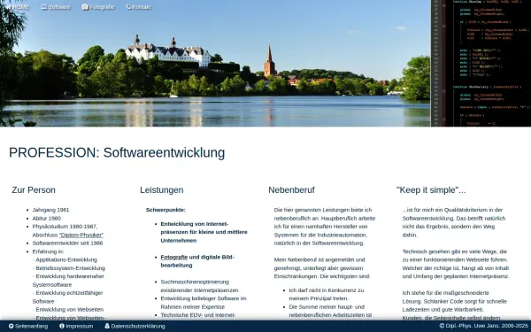Screen dimensions: 531x332
Task: Click the line - Applikations-Entwicklung
Action: (65, 259)
